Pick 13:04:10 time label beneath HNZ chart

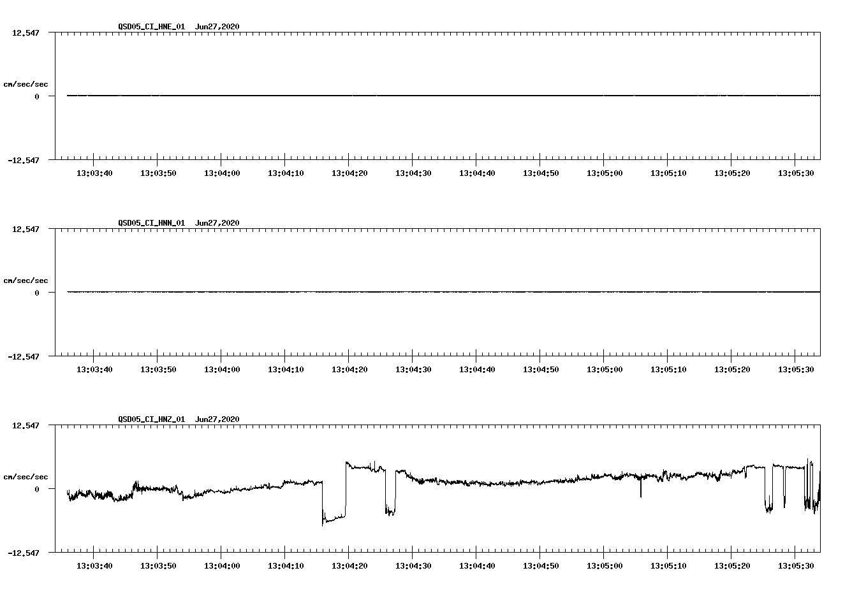coord(286,565)
